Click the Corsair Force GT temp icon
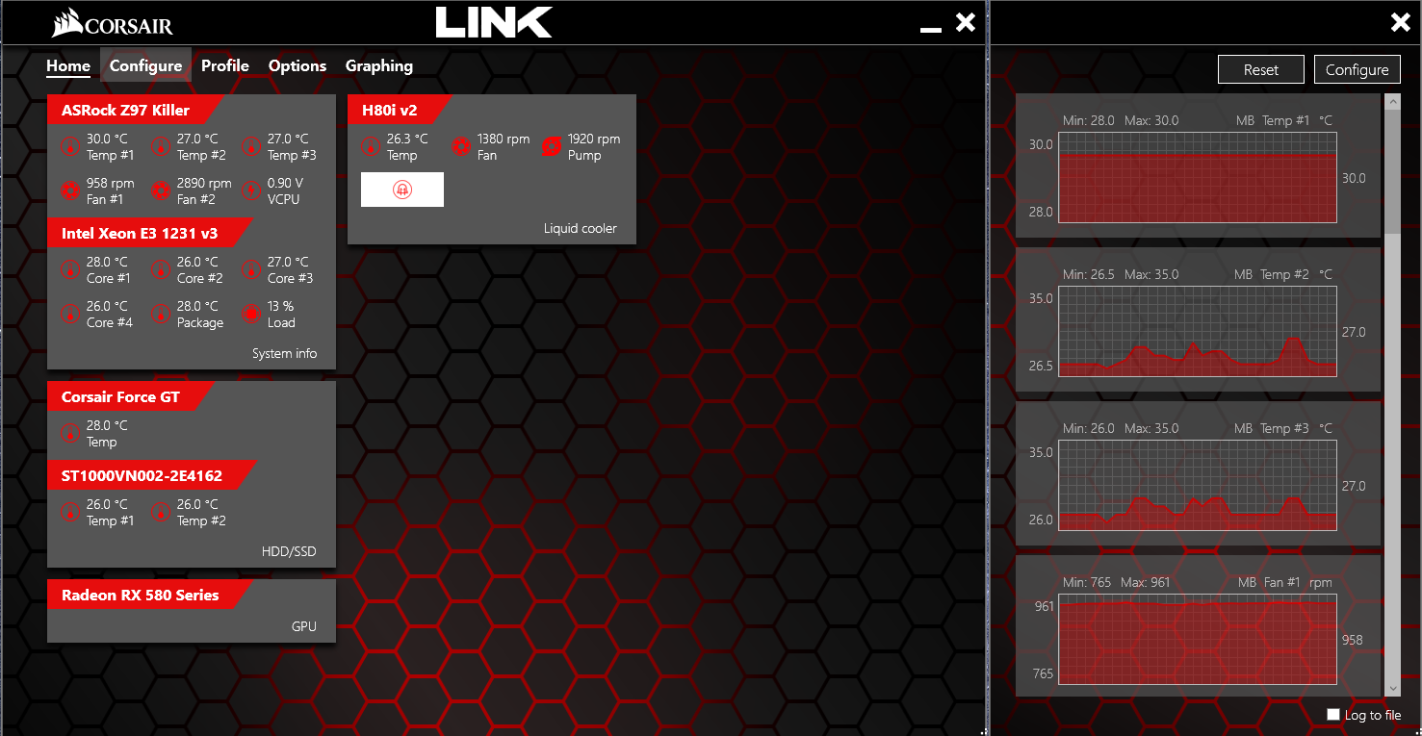The image size is (1422, 736). coord(70,433)
